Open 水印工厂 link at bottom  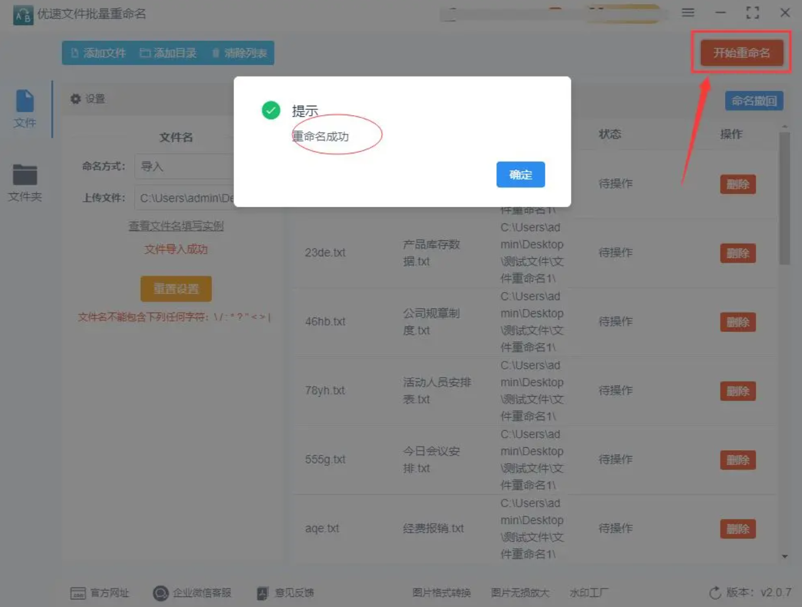coord(589,593)
